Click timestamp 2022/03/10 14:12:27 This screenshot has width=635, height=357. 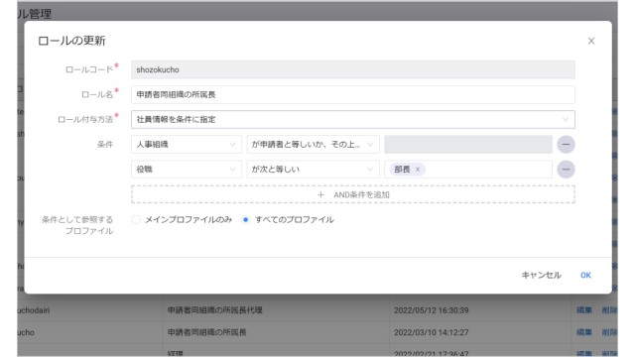pyautogui.click(x=432, y=332)
